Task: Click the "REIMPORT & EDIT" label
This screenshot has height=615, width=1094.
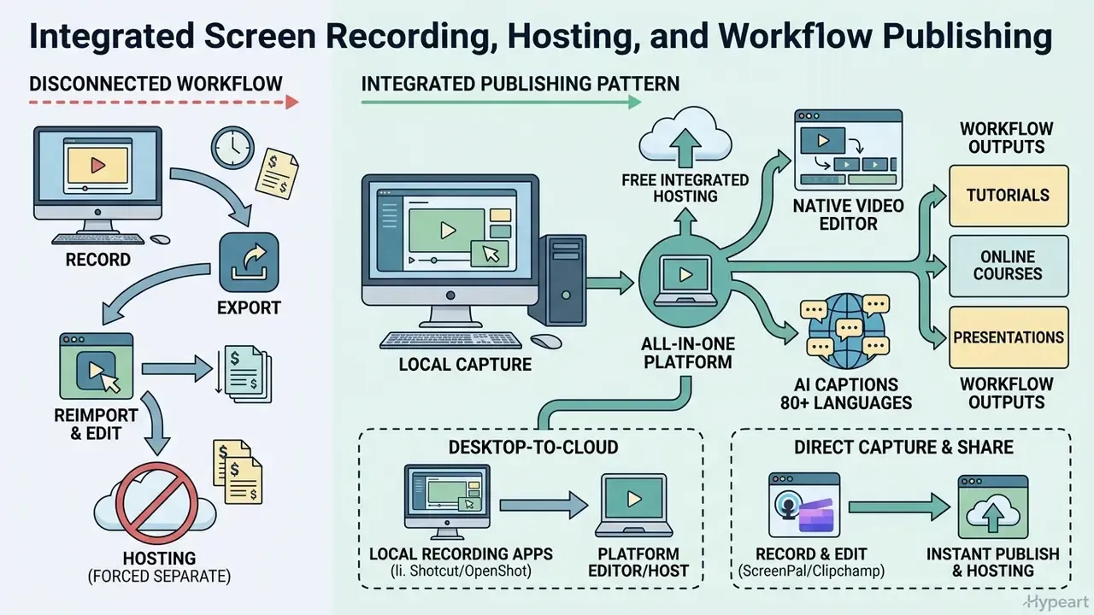Action: [95, 424]
